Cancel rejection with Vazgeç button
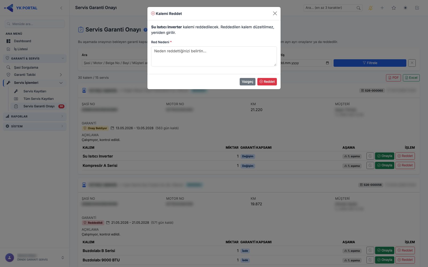Screen dimensions: 428x267 coord(247,82)
